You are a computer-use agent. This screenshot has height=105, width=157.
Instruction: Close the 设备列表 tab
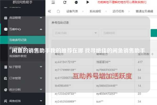[x=83, y=12]
